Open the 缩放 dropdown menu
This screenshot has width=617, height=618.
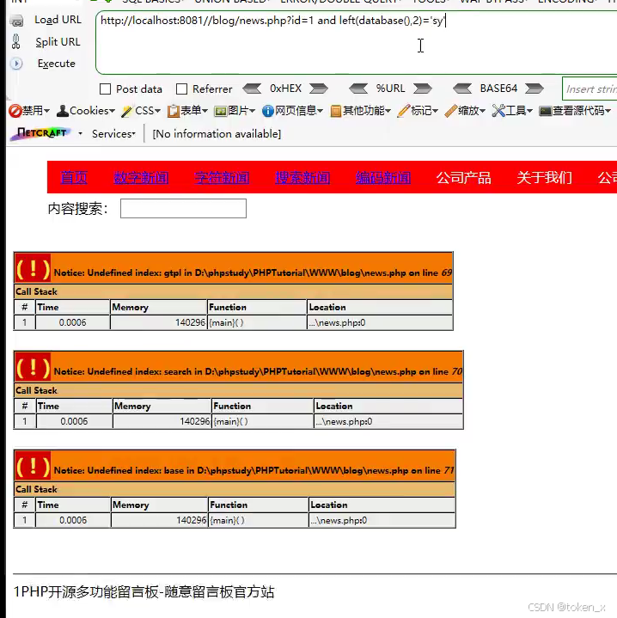pyautogui.click(x=482, y=111)
